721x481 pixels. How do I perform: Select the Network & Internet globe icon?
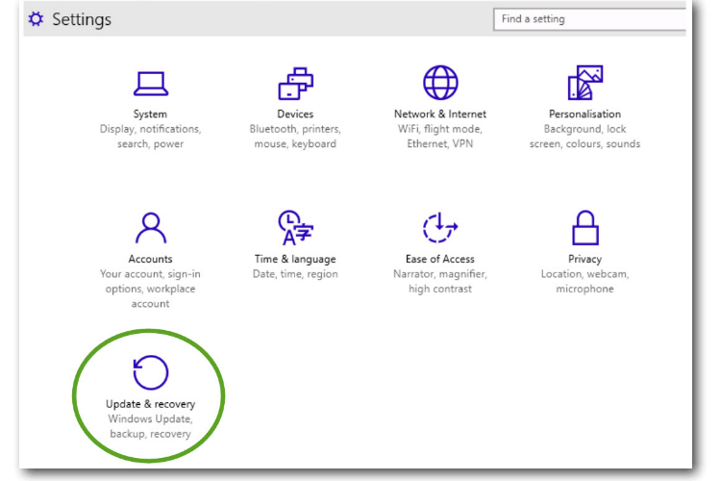click(x=440, y=83)
